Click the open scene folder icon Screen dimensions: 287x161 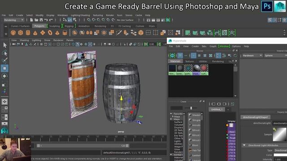coord(36,20)
